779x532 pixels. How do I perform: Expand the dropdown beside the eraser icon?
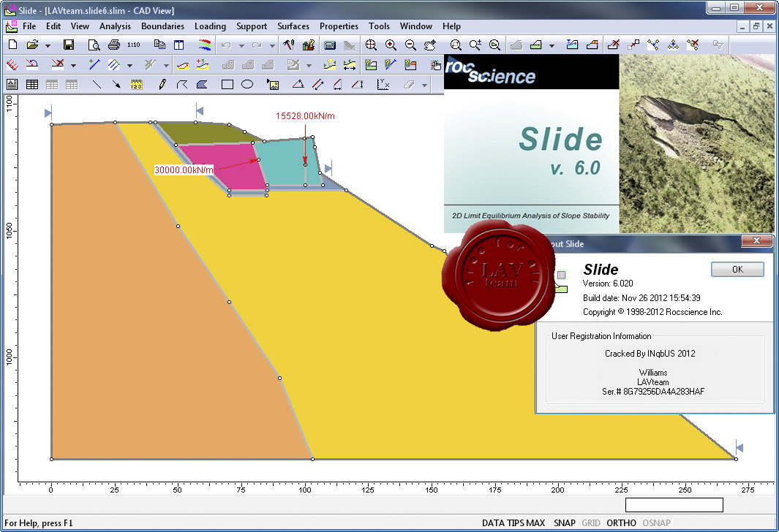tap(424, 85)
